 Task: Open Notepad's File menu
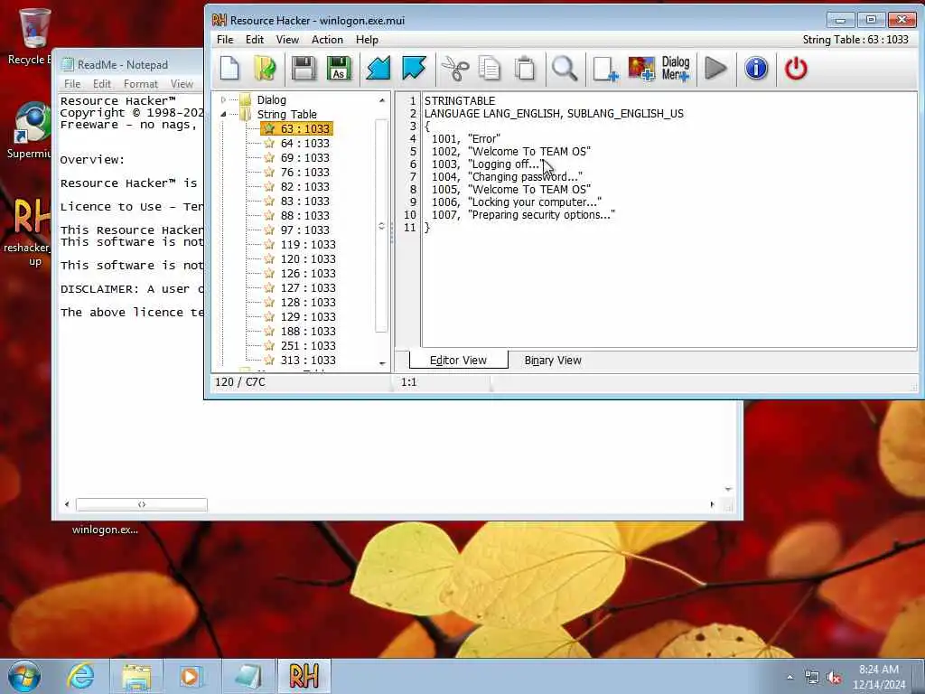pos(72,84)
